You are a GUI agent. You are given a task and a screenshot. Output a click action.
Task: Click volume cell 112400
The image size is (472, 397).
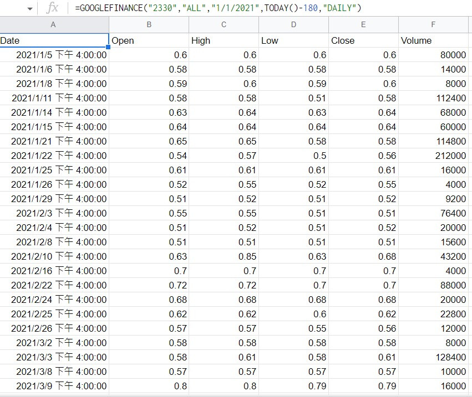(x=433, y=98)
